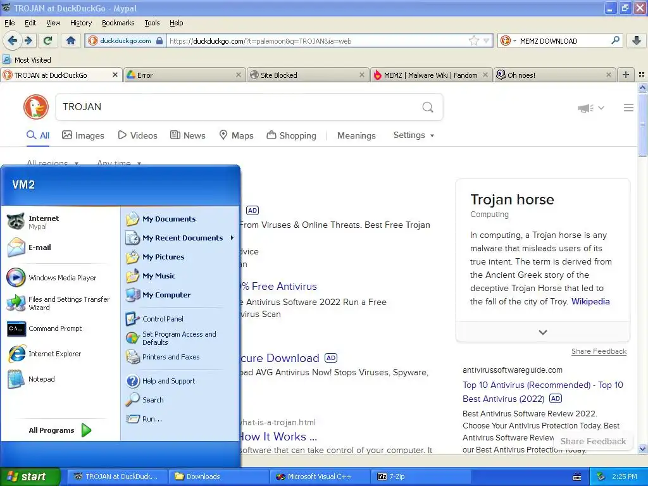
Task: Open dropdown next to megaphone icon
Action: pyautogui.click(x=601, y=108)
